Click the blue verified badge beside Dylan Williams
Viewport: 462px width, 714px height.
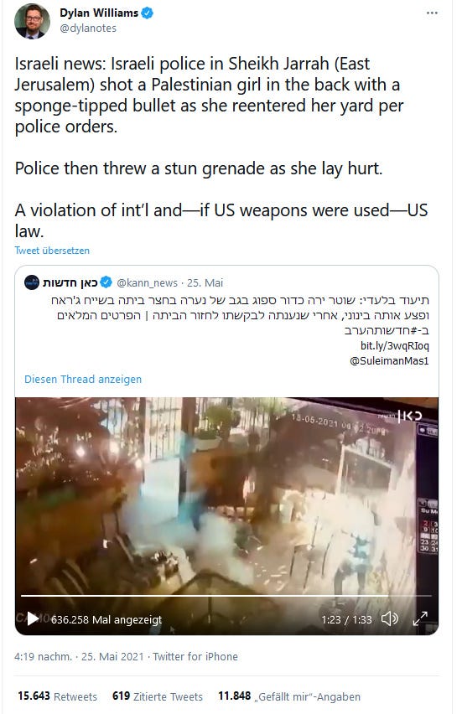(x=148, y=13)
